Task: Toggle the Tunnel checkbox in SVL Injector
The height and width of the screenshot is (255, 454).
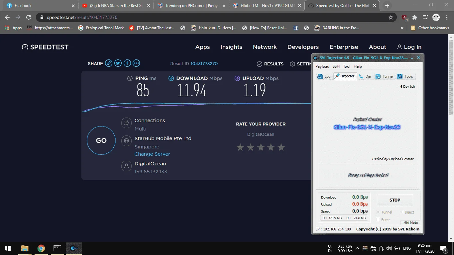Action: coord(378,212)
